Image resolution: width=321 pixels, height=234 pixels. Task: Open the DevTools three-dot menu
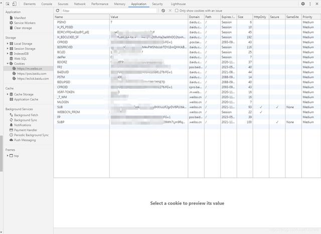coord(309,4)
